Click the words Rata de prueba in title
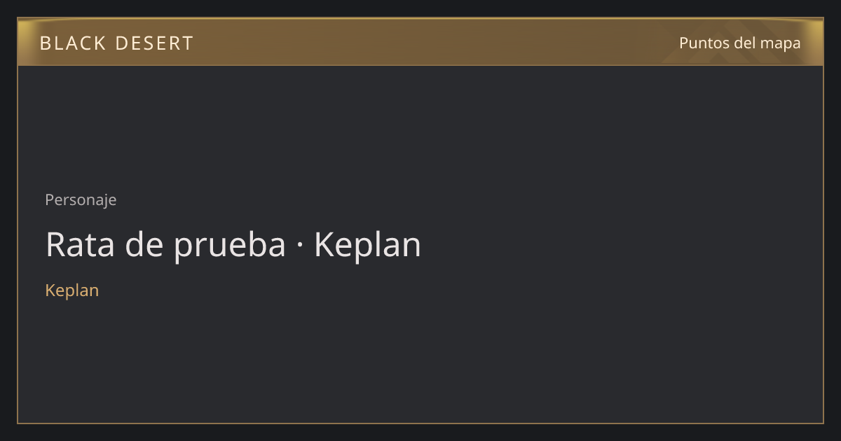The image size is (841, 441). pyautogui.click(x=165, y=245)
